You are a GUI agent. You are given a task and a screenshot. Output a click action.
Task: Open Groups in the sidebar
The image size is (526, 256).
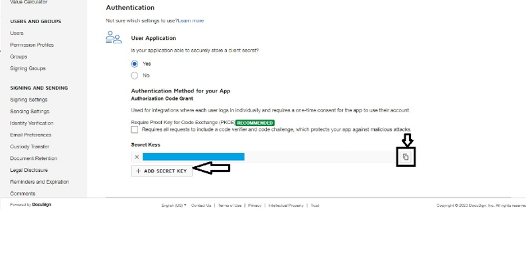coord(19,57)
